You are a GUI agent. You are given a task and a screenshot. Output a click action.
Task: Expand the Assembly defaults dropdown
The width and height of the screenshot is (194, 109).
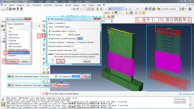180,9
